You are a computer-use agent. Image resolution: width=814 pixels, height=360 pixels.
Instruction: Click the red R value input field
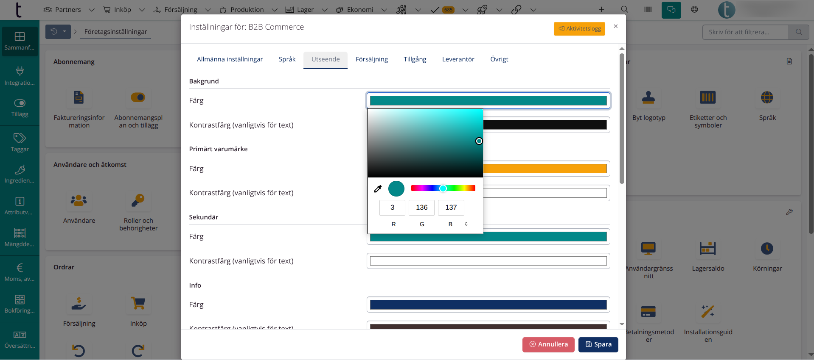(x=392, y=208)
